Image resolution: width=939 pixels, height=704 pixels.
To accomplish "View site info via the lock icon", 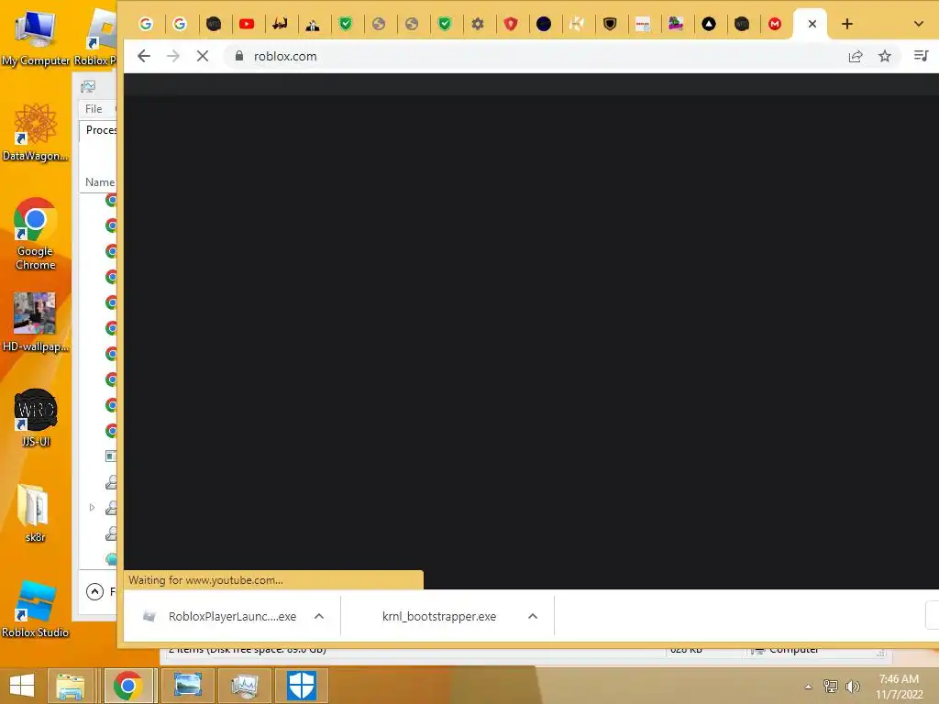I will 239,56.
